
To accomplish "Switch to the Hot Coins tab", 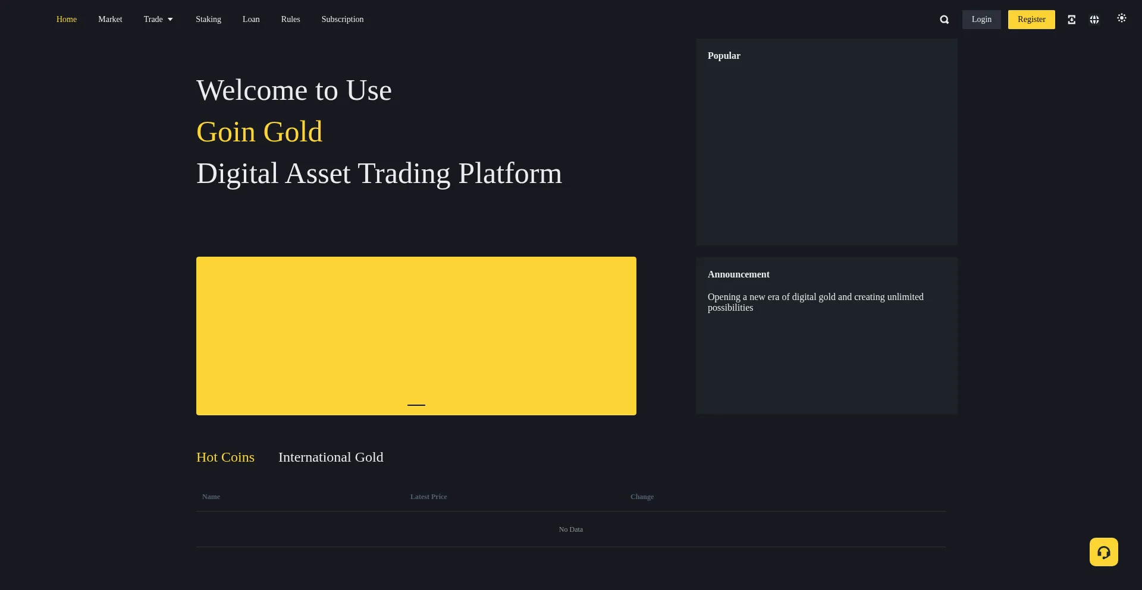I will tap(225, 457).
